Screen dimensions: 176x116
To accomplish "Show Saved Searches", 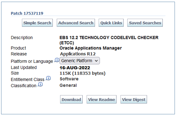I will pyautogui.click(x=145, y=23).
